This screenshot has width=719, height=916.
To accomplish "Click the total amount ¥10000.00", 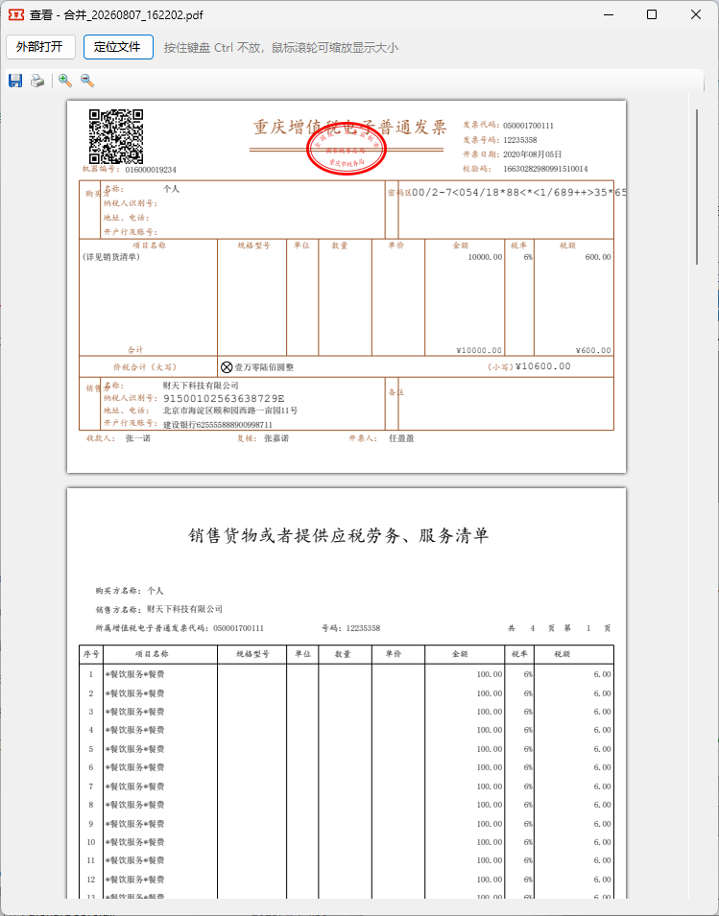I will click(479, 350).
